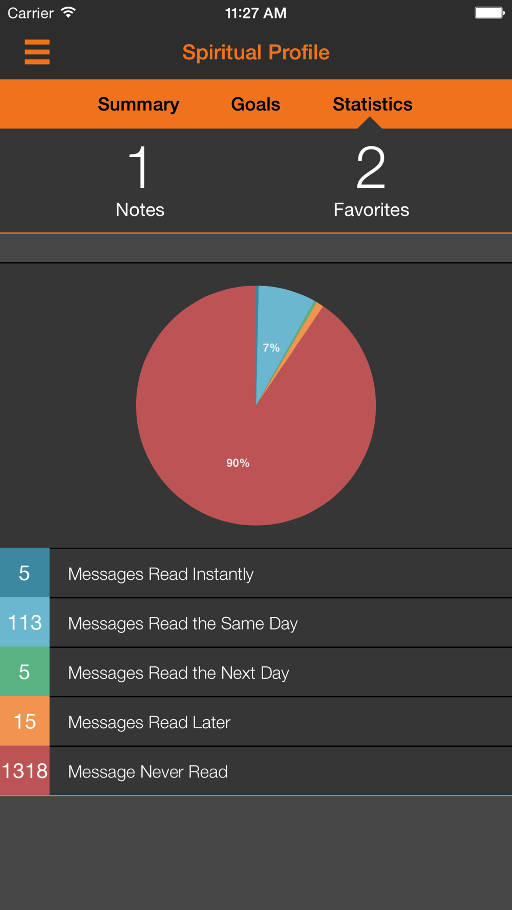Image resolution: width=512 pixels, height=910 pixels.
Task: Open the orange hamburger menu
Action: tap(37, 52)
